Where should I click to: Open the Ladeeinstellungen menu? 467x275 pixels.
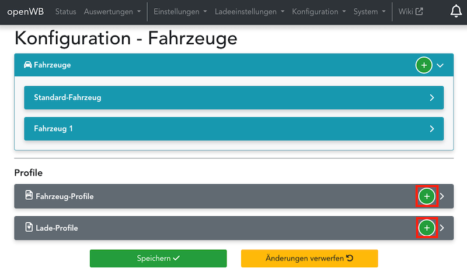pos(253,12)
